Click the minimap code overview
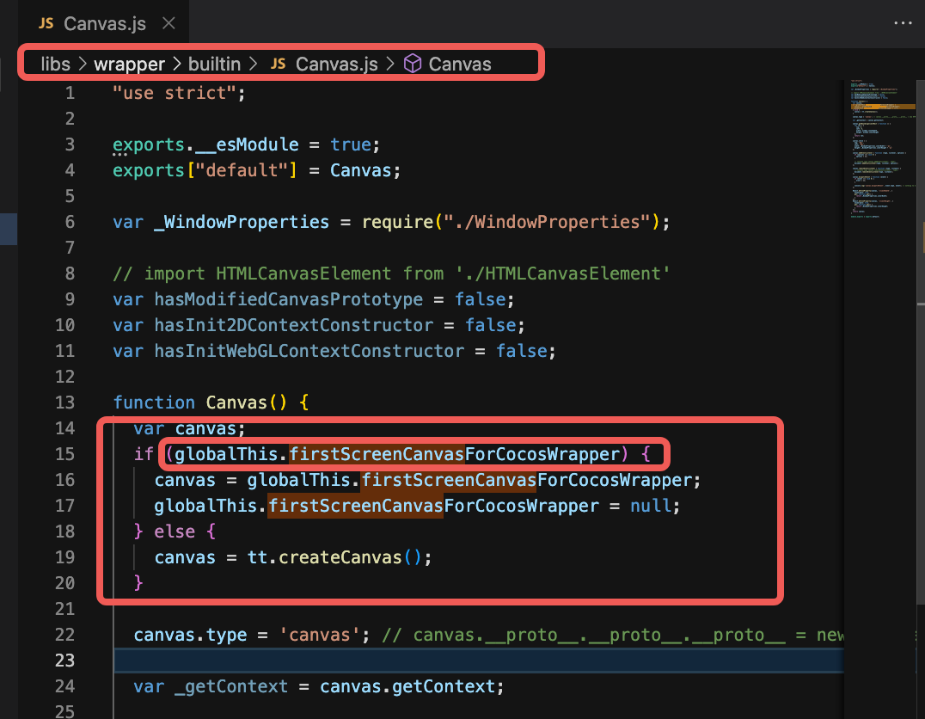 (x=875, y=155)
